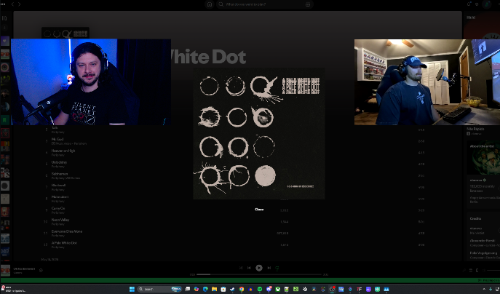Go forward with the right arrow

[20, 4]
